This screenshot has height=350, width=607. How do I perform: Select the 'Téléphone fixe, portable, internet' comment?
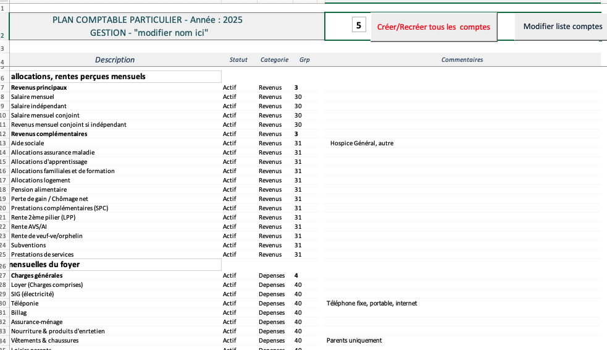pos(371,304)
